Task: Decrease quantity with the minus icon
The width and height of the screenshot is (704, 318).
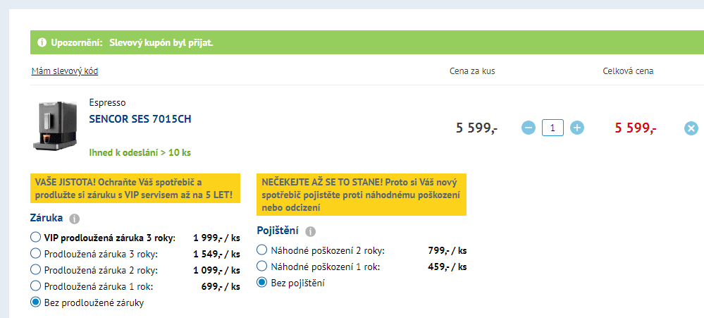Action: pyautogui.click(x=529, y=128)
